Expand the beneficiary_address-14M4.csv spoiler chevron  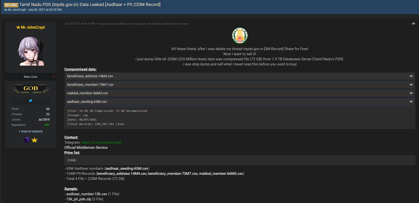411,76
